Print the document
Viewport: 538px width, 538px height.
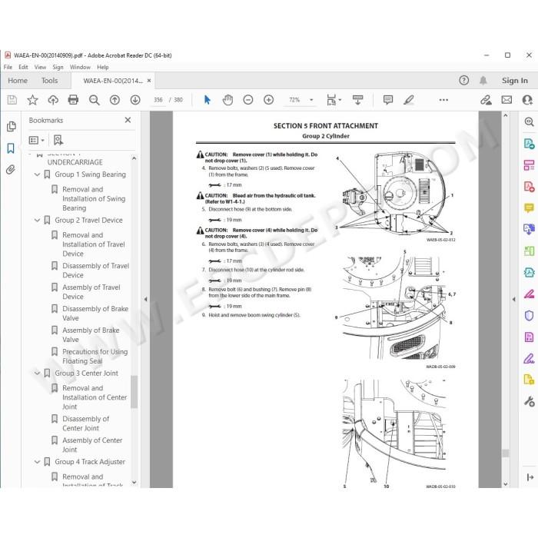coord(73,100)
